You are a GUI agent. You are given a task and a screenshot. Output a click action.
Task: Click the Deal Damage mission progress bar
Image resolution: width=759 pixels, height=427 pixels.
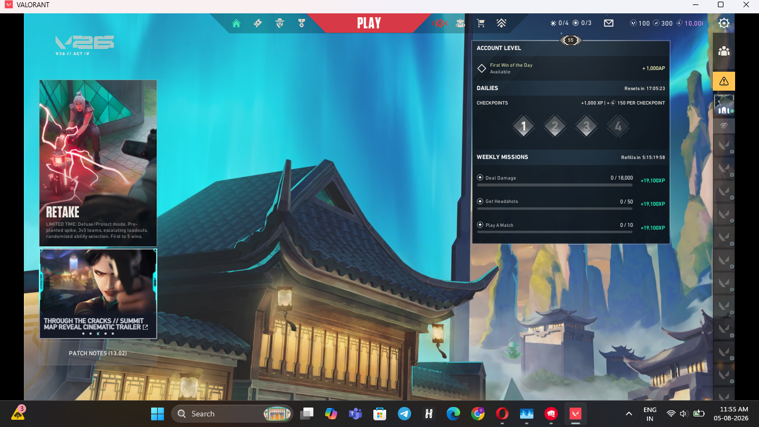click(x=555, y=185)
